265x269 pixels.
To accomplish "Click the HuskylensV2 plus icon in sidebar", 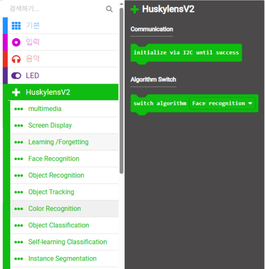I will pyautogui.click(x=16, y=92).
